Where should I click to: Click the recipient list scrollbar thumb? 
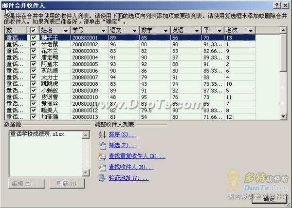coord(283,53)
